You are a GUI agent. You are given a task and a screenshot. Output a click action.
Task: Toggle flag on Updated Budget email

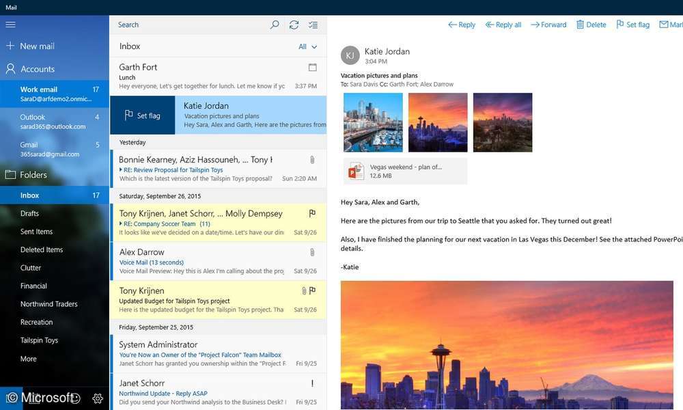312,290
